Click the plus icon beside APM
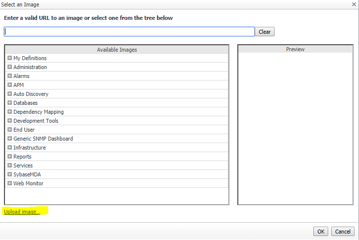359x240 pixels. [x=9, y=85]
